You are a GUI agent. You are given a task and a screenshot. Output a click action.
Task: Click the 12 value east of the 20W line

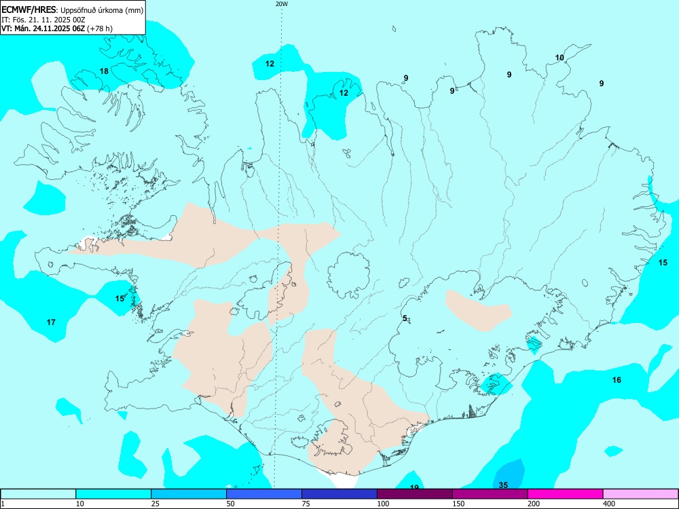344,92
